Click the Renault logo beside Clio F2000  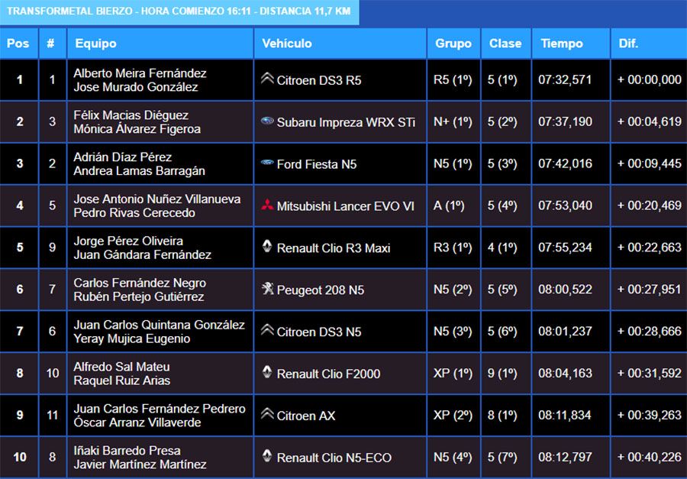coord(267,372)
